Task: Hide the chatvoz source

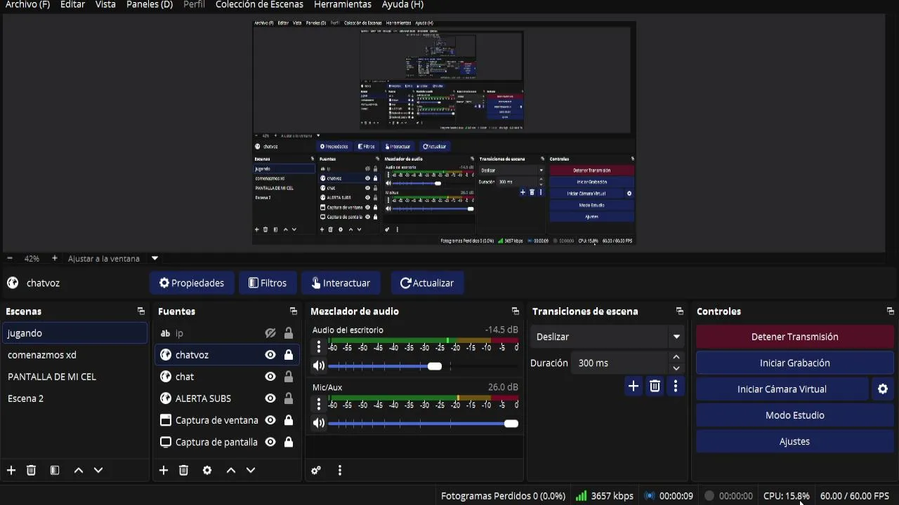Action: [x=270, y=355]
